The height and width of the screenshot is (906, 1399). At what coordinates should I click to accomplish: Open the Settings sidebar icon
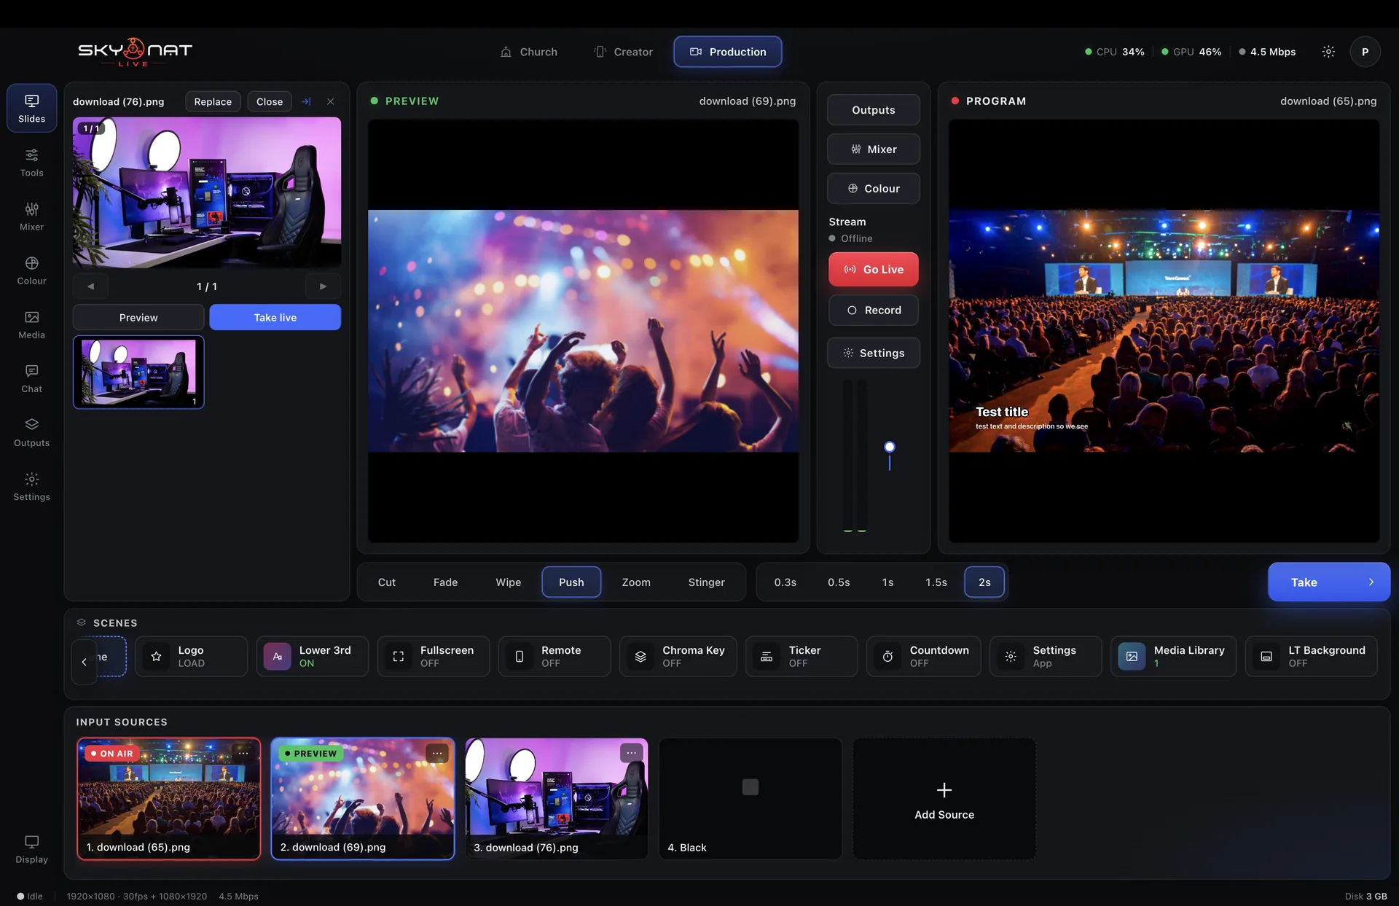[31, 486]
